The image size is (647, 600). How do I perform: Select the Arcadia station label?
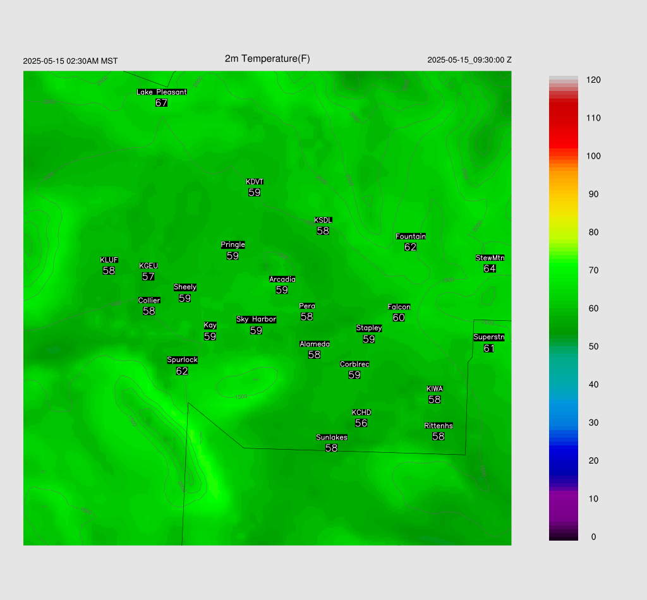[x=282, y=279]
